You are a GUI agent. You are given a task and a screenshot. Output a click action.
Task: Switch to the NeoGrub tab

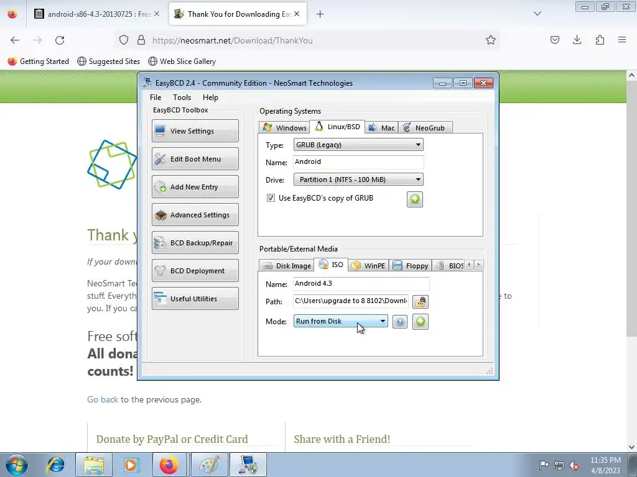[x=425, y=127]
